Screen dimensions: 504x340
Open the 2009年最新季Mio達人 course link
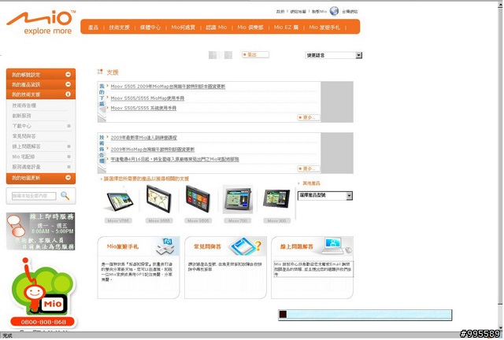tap(143, 138)
